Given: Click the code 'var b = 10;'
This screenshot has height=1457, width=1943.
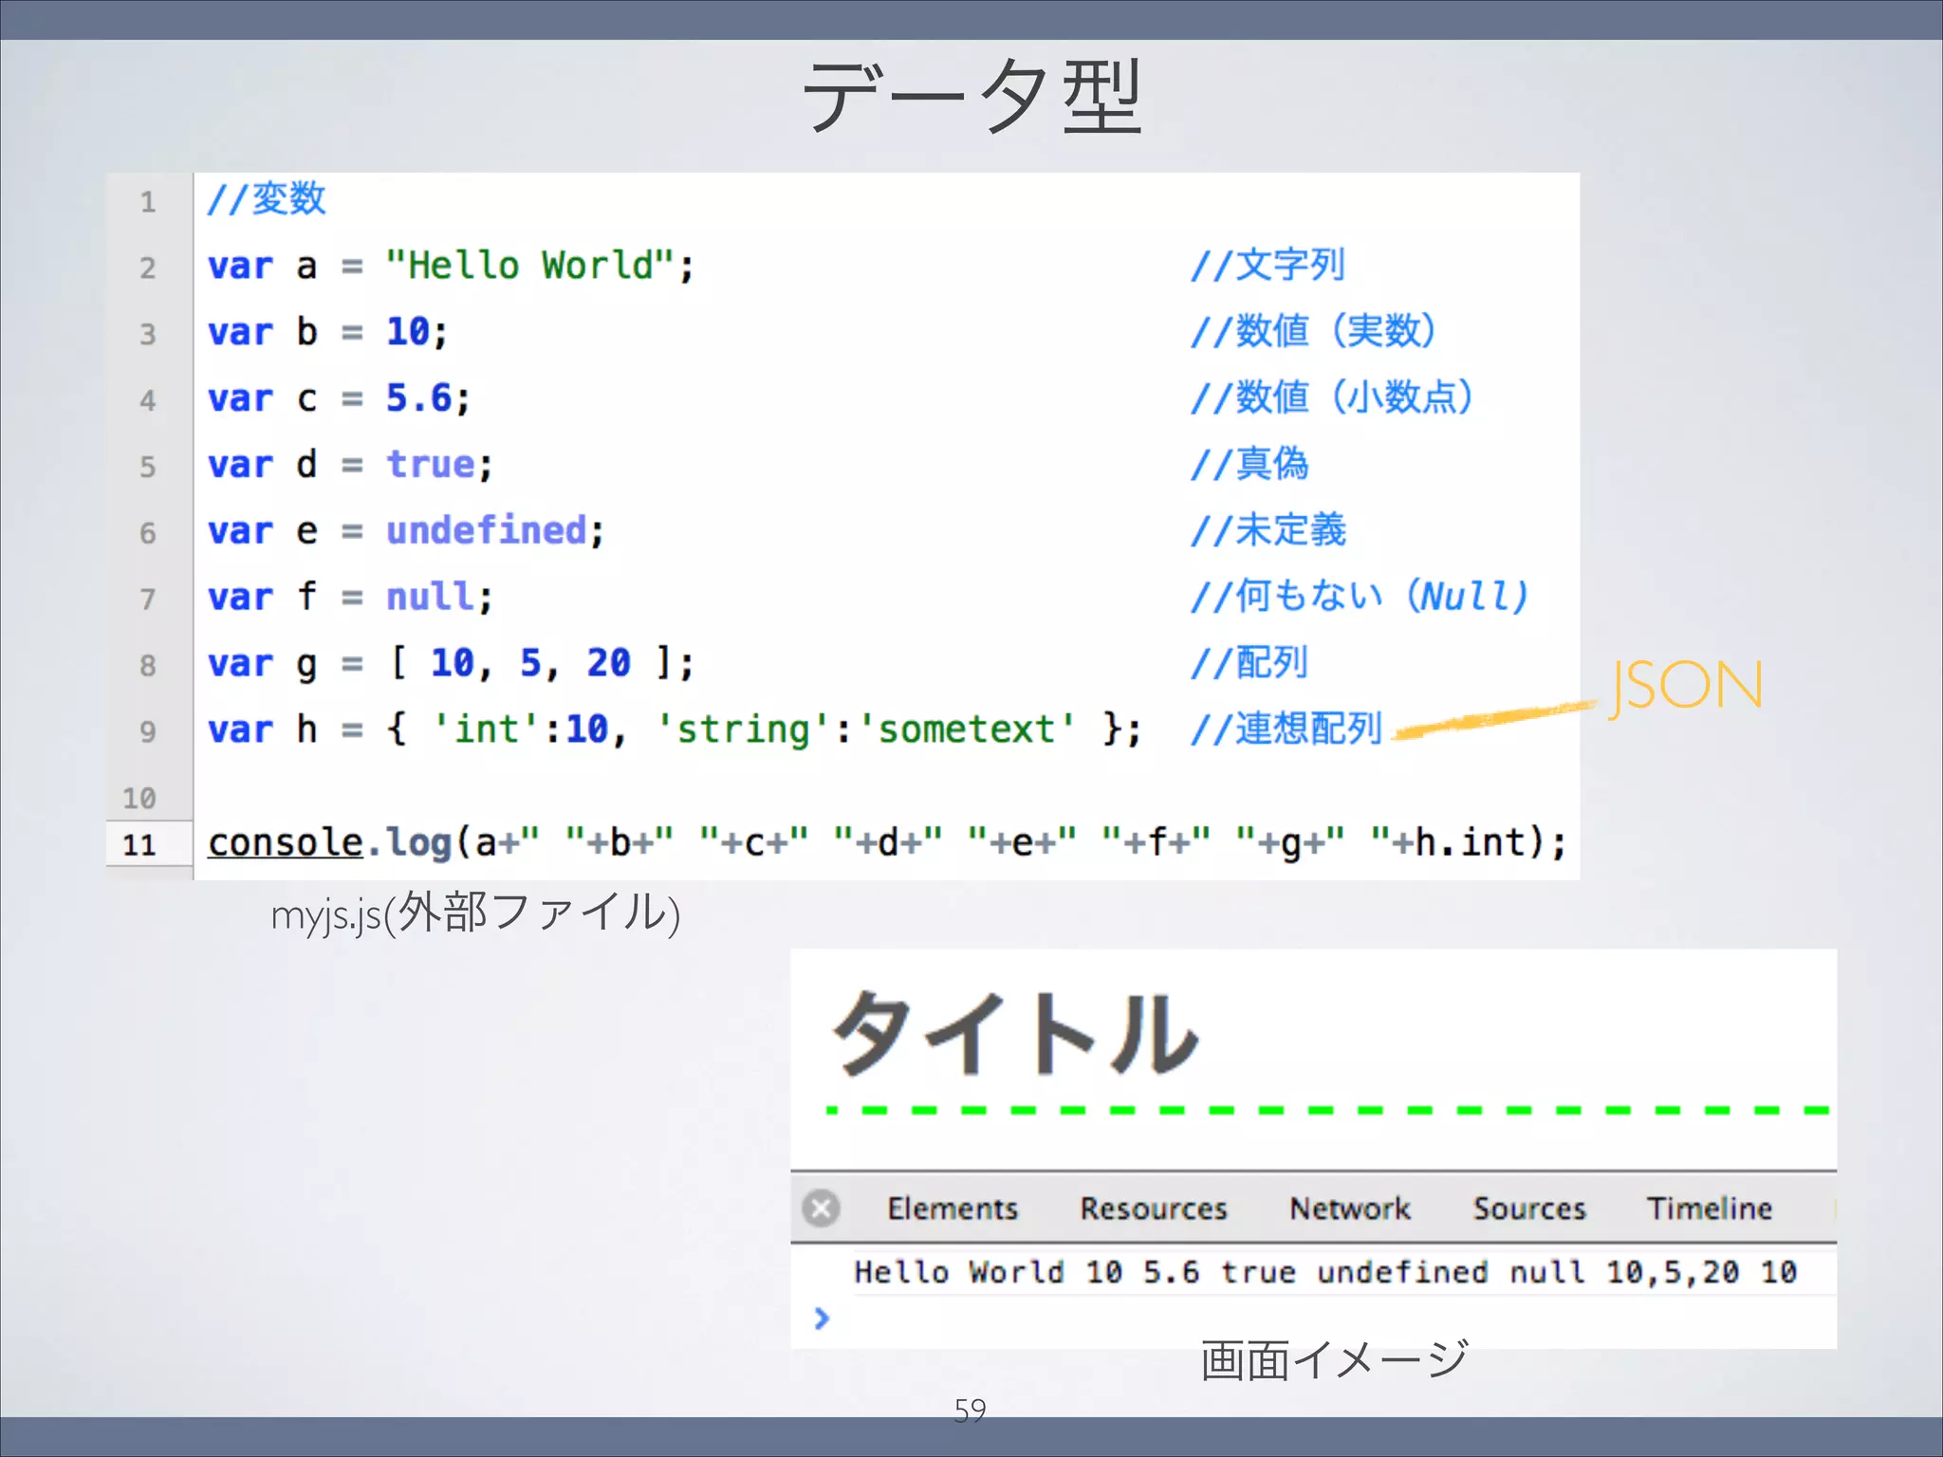Looking at the screenshot, I should pyautogui.click(x=328, y=332).
